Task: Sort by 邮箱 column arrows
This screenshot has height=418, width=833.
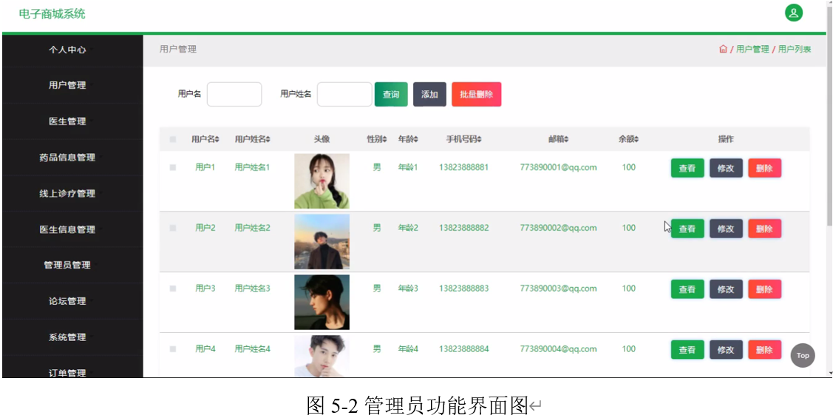Action: (566, 139)
